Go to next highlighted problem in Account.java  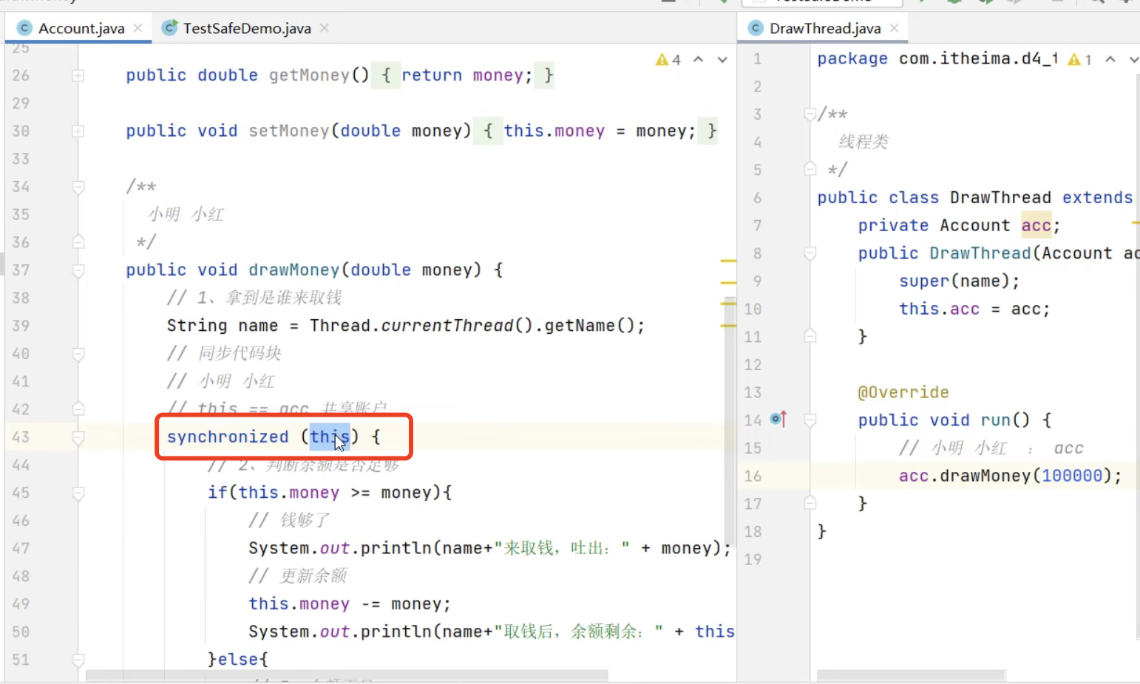pyautogui.click(x=722, y=59)
